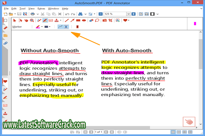Select the Ellipse shape tool
Viewport: 205px width, 136px height.
coord(84,20)
